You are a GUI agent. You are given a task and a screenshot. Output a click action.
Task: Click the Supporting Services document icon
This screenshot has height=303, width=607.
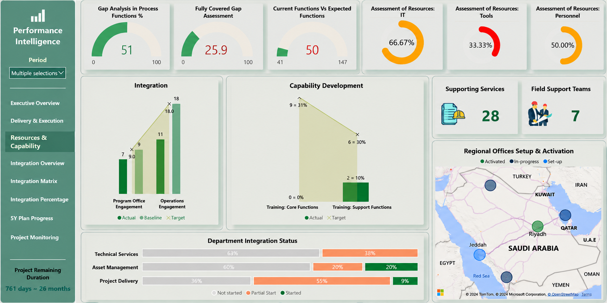tap(453, 114)
